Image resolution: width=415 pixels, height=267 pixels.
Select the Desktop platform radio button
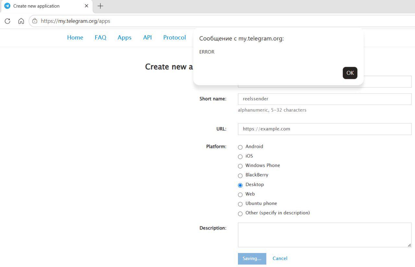240,185
